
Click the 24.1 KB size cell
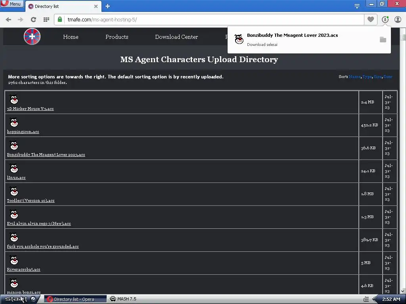[371, 171]
